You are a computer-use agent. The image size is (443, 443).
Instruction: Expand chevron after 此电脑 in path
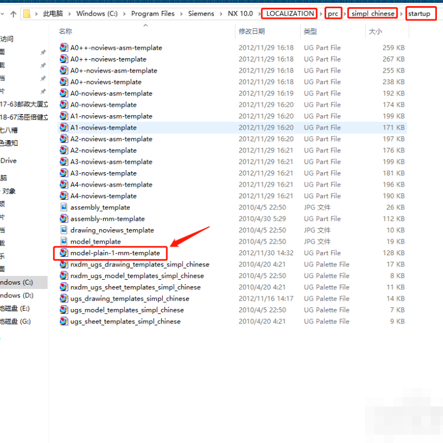[x=70, y=14]
